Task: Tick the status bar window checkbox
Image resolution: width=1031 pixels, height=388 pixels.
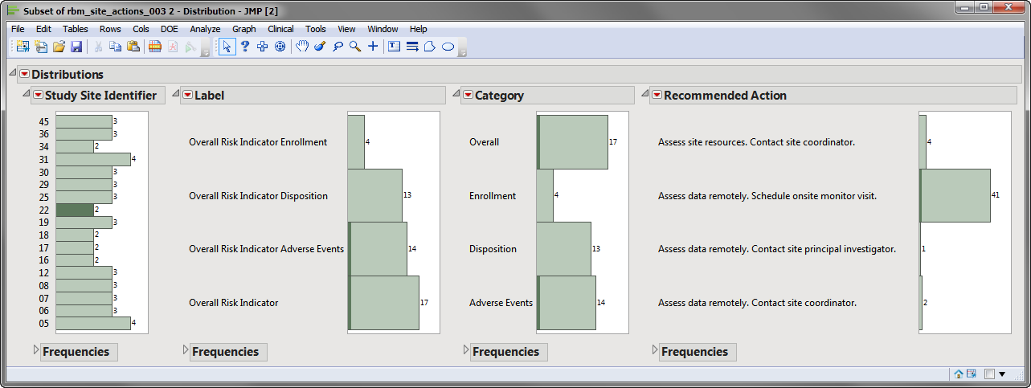Action: click(x=989, y=374)
